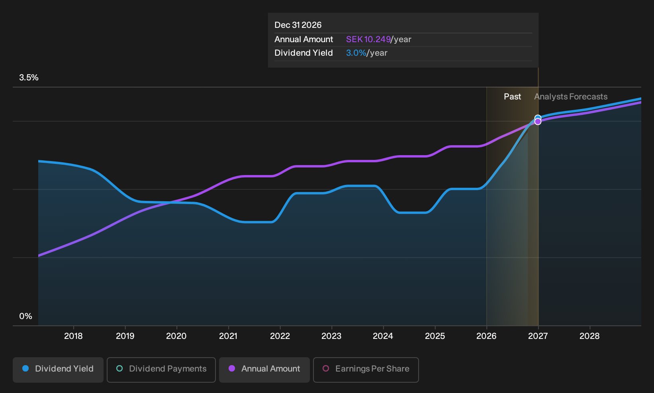Screen dimensions: 654x393
Task: Click the 3.0%/year tooltip yield value
Action: pos(366,53)
